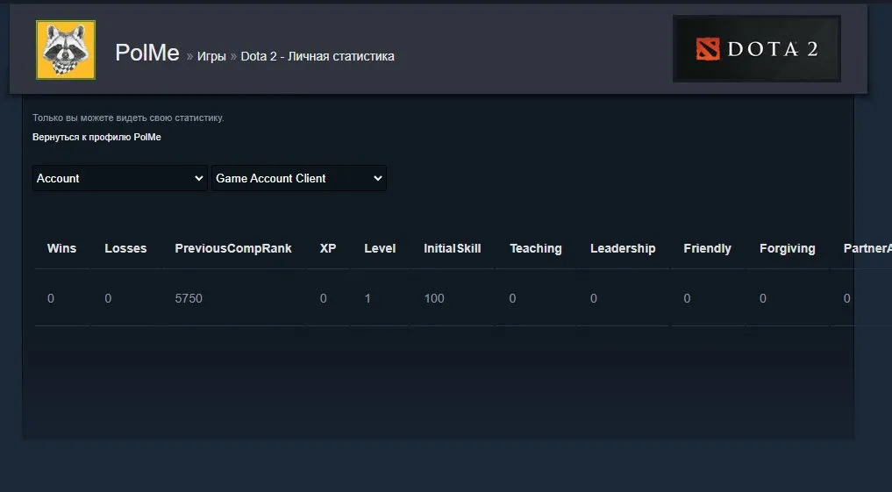Click the Leadership column header
This screenshot has width=892, height=492.
tap(623, 248)
